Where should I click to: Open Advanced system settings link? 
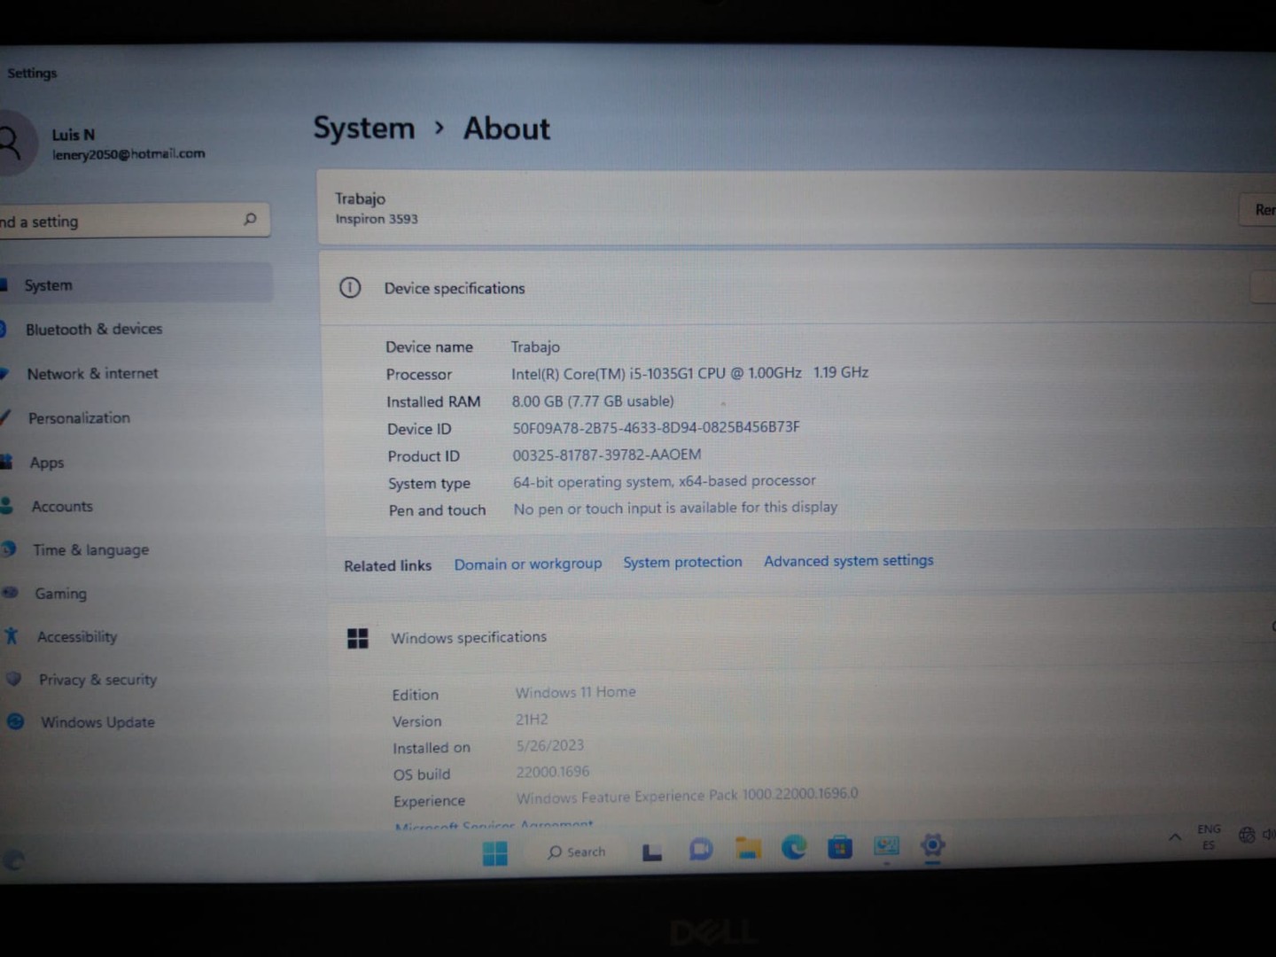pyautogui.click(x=849, y=560)
